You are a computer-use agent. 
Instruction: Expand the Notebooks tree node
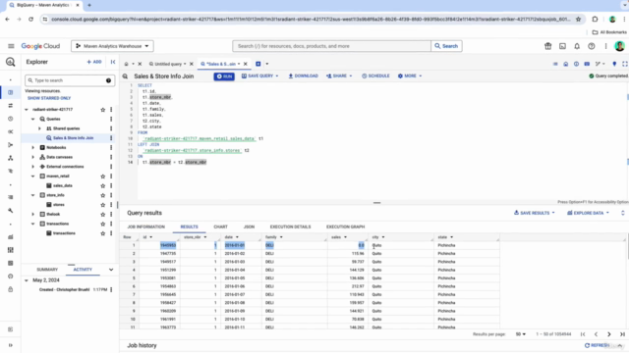pyautogui.click(x=32, y=148)
